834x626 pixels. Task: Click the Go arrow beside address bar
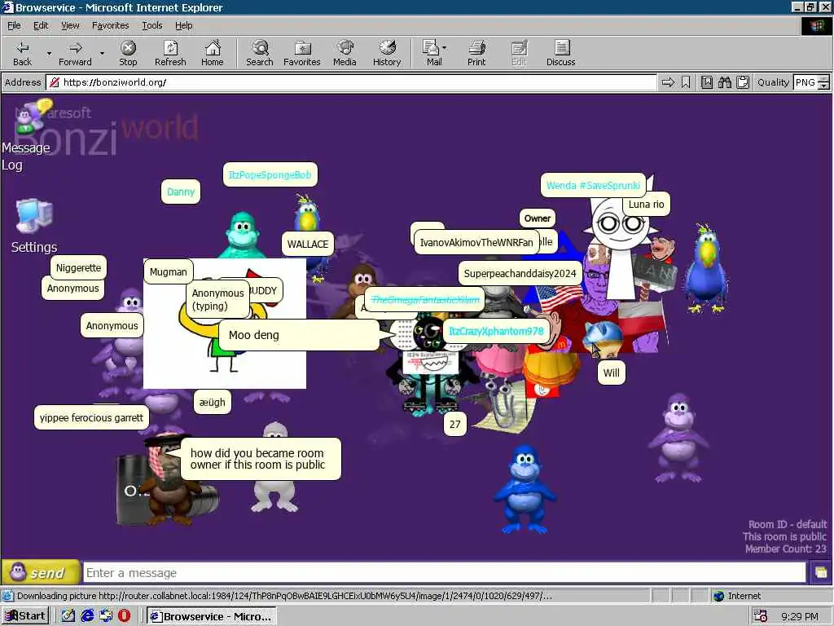click(668, 82)
